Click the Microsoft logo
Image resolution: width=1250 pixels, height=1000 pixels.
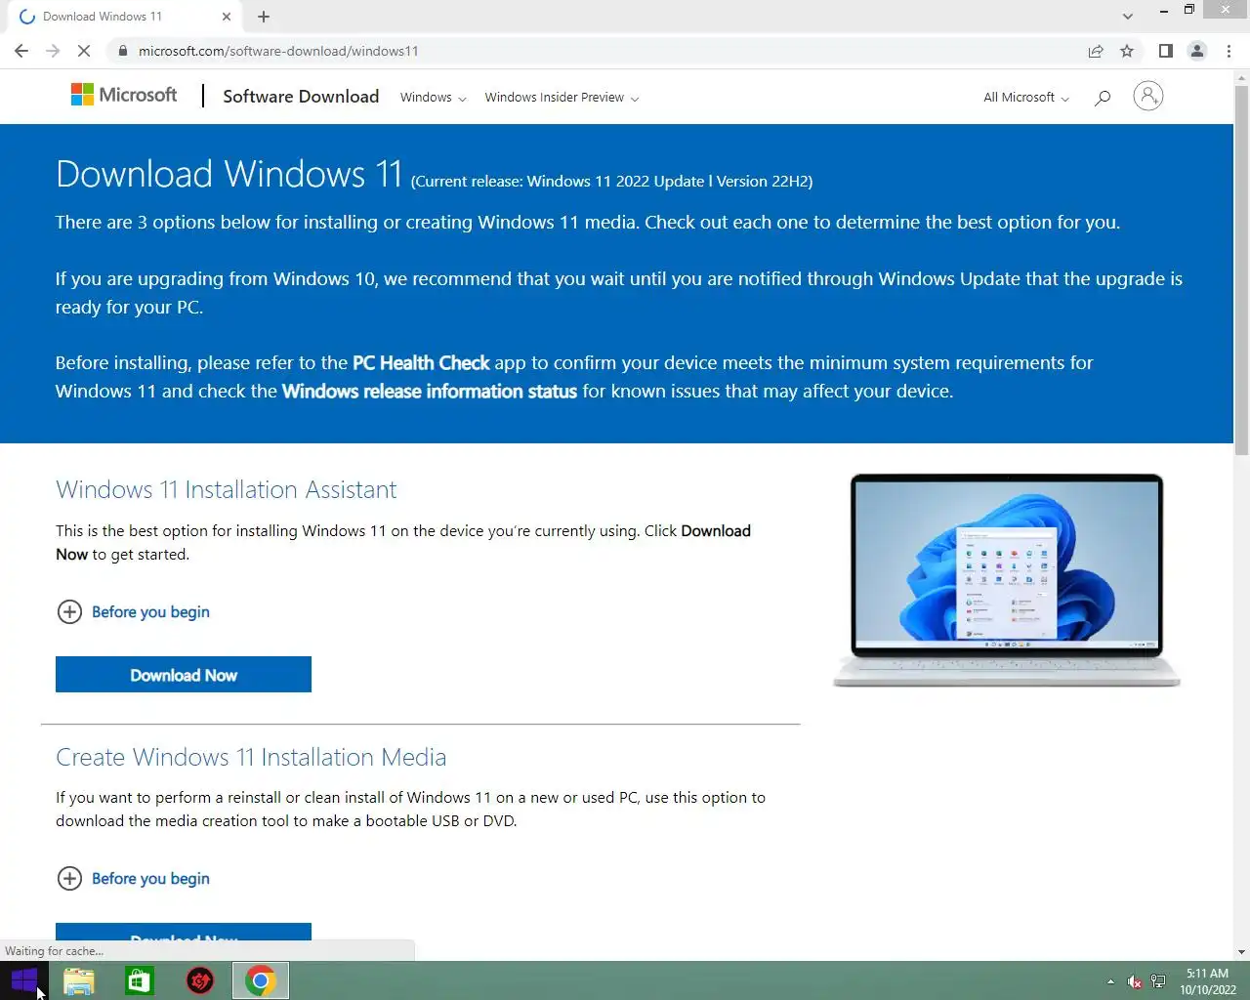124,95
